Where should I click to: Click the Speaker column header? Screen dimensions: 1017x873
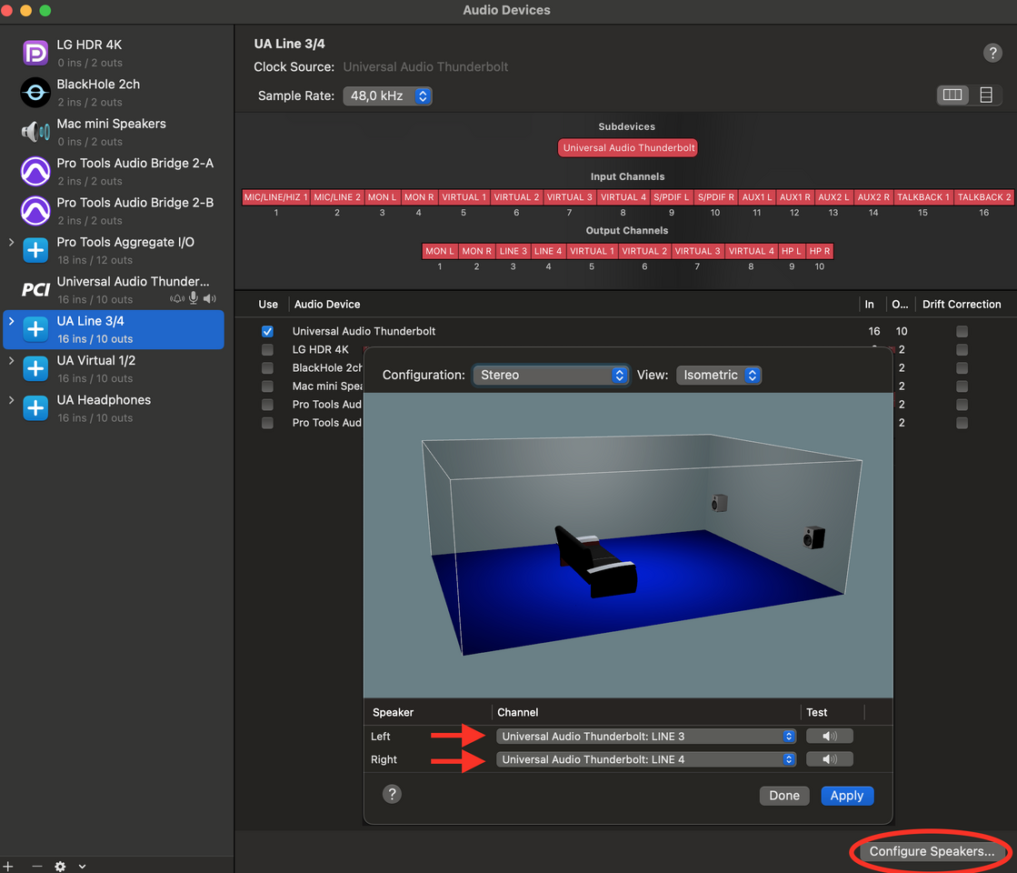pos(393,712)
